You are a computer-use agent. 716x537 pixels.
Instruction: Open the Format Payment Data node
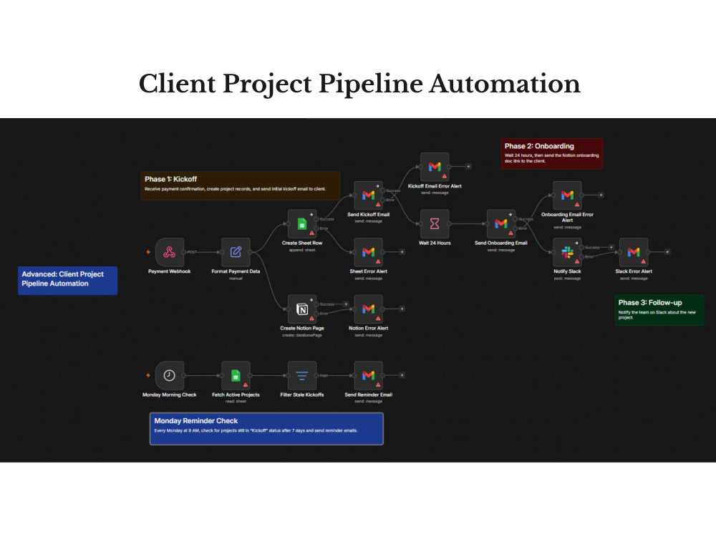click(x=236, y=252)
